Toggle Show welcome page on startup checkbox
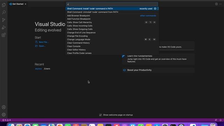Viewport: 224px width, 126px height. 100,115
